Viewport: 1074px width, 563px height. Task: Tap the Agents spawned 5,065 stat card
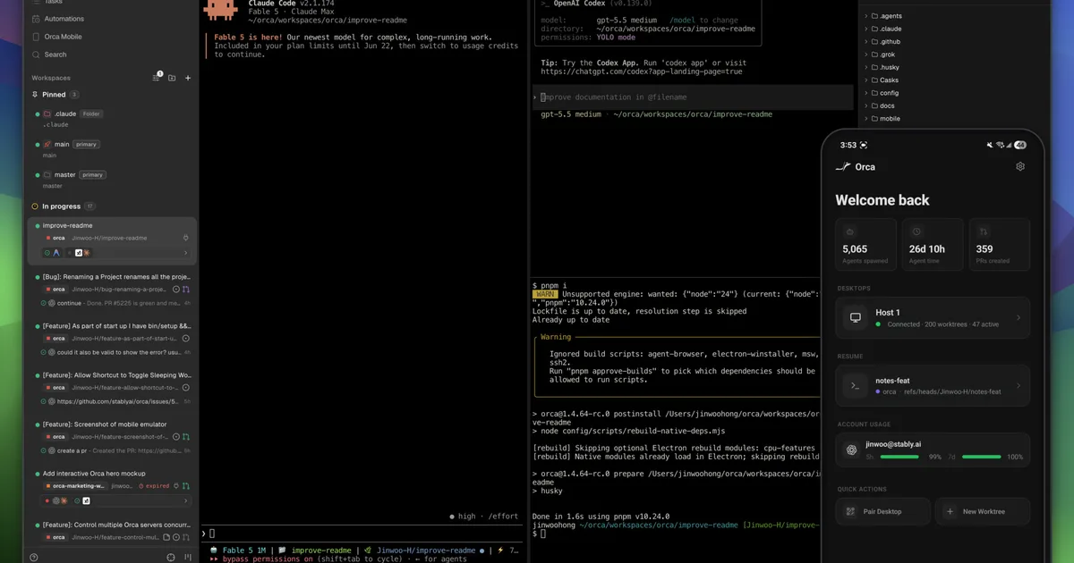click(x=865, y=244)
